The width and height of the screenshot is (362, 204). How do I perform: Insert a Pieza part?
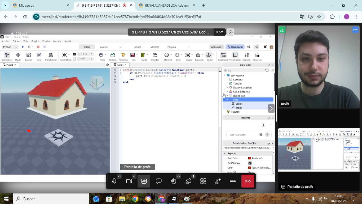tap(101, 55)
